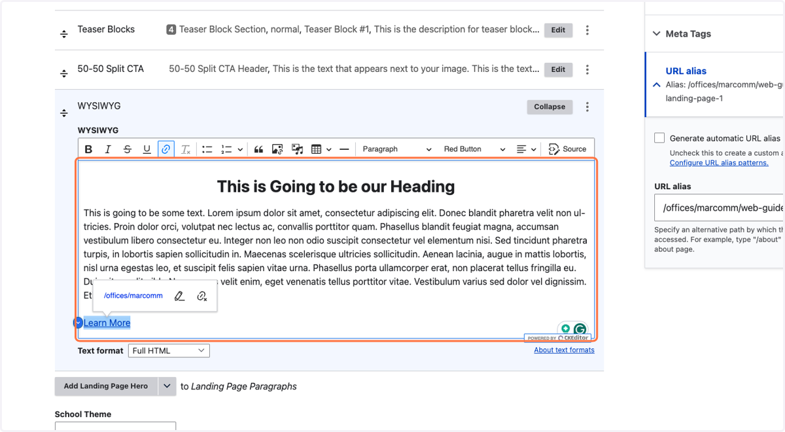Open the numbered list style dropdown arrow

pos(240,149)
